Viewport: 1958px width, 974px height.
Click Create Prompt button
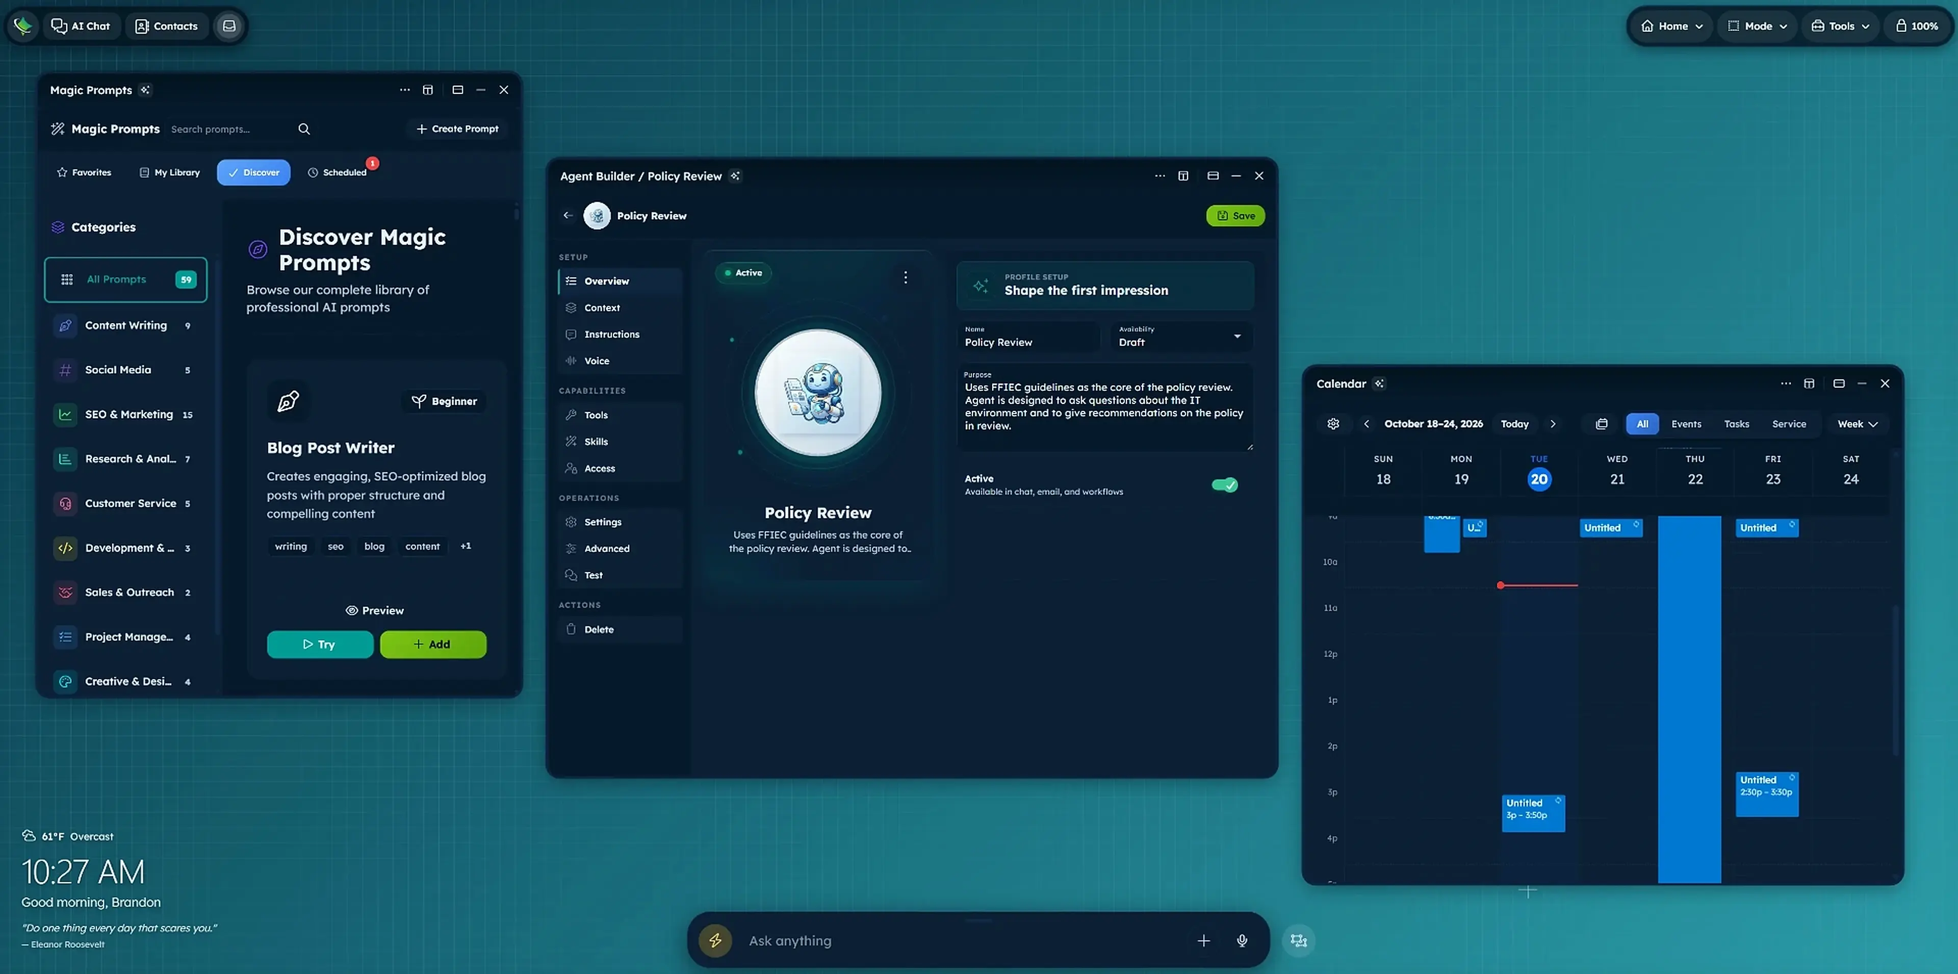click(457, 129)
